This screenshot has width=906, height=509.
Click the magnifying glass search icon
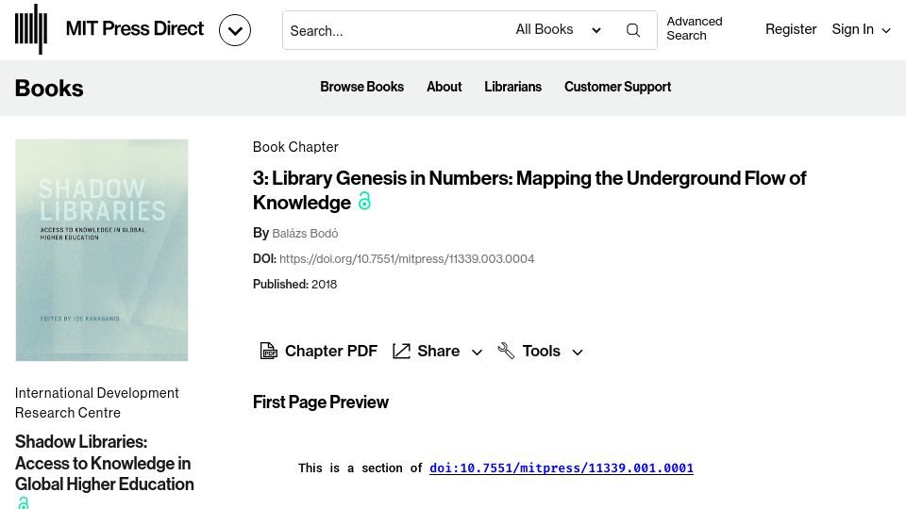click(x=633, y=30)
